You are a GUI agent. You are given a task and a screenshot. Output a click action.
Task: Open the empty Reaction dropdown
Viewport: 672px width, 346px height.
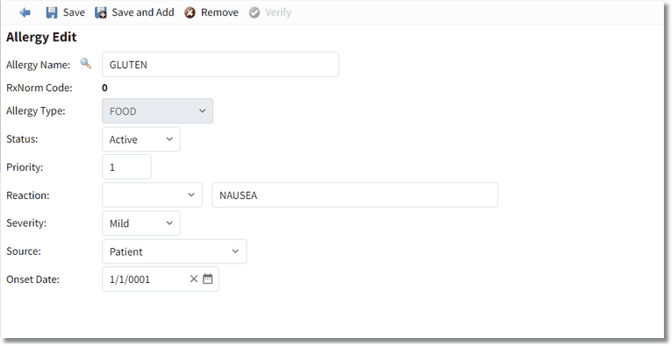(x=152, y=195)
